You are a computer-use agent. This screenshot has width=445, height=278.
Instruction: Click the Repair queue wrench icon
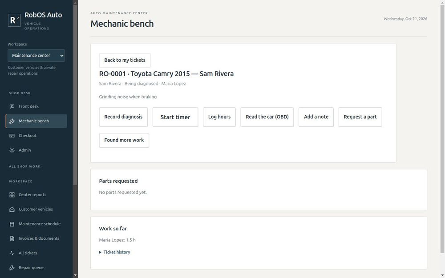point(12,268)
